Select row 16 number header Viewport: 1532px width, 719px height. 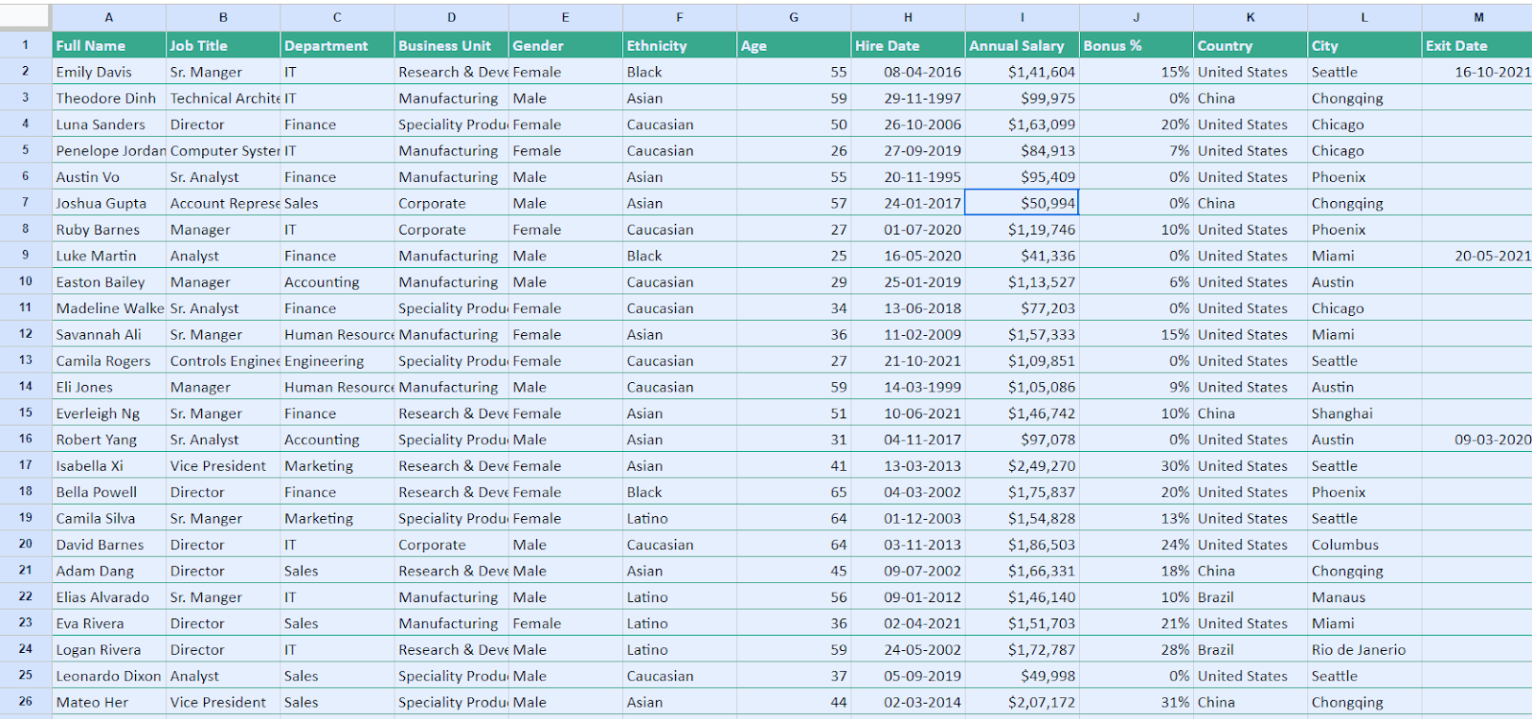click(26, 438)
